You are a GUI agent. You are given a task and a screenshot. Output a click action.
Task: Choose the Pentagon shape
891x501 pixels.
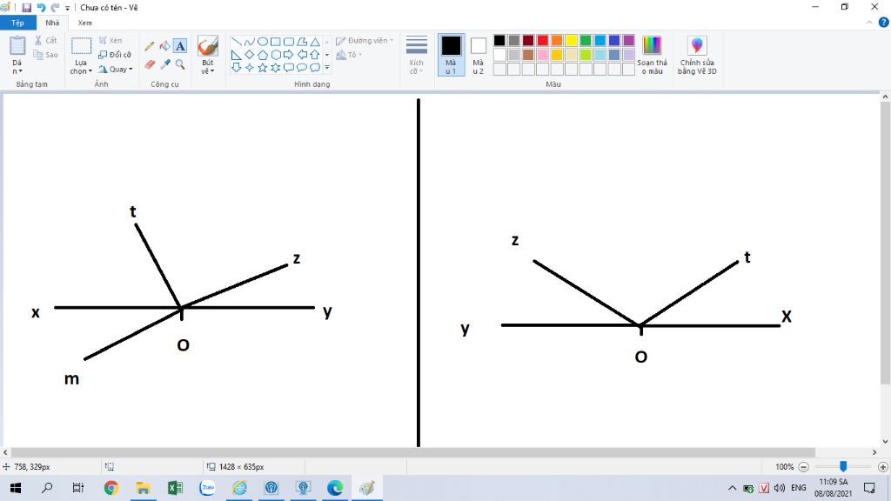click(x=263, y=55)
